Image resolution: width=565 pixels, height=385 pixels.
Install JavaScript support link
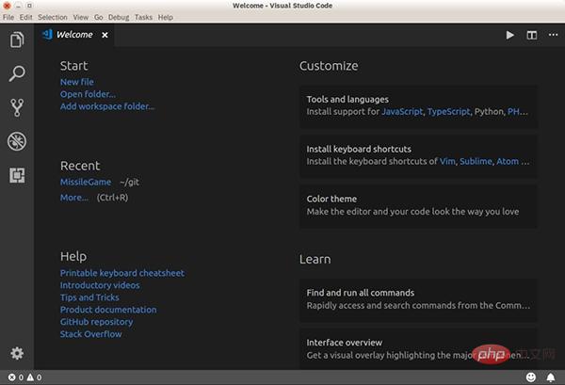coord(402,112)
